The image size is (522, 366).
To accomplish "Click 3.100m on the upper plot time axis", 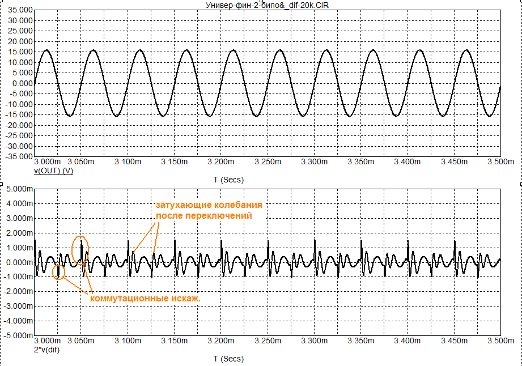I will pos(128,161).
